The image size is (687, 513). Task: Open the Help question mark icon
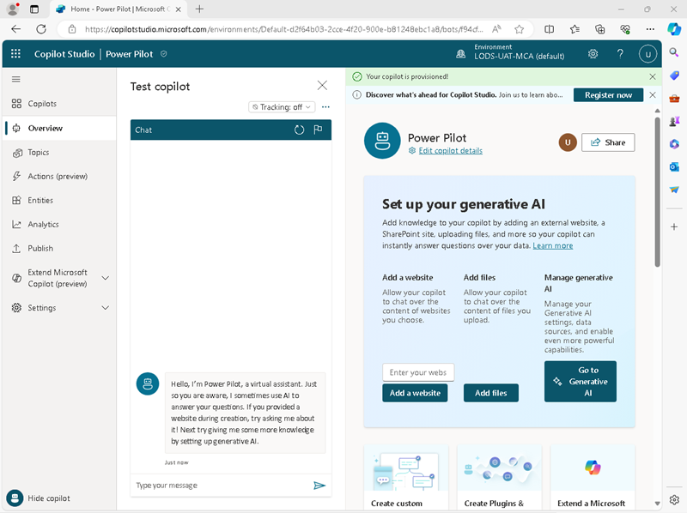[x=620, y=54]
